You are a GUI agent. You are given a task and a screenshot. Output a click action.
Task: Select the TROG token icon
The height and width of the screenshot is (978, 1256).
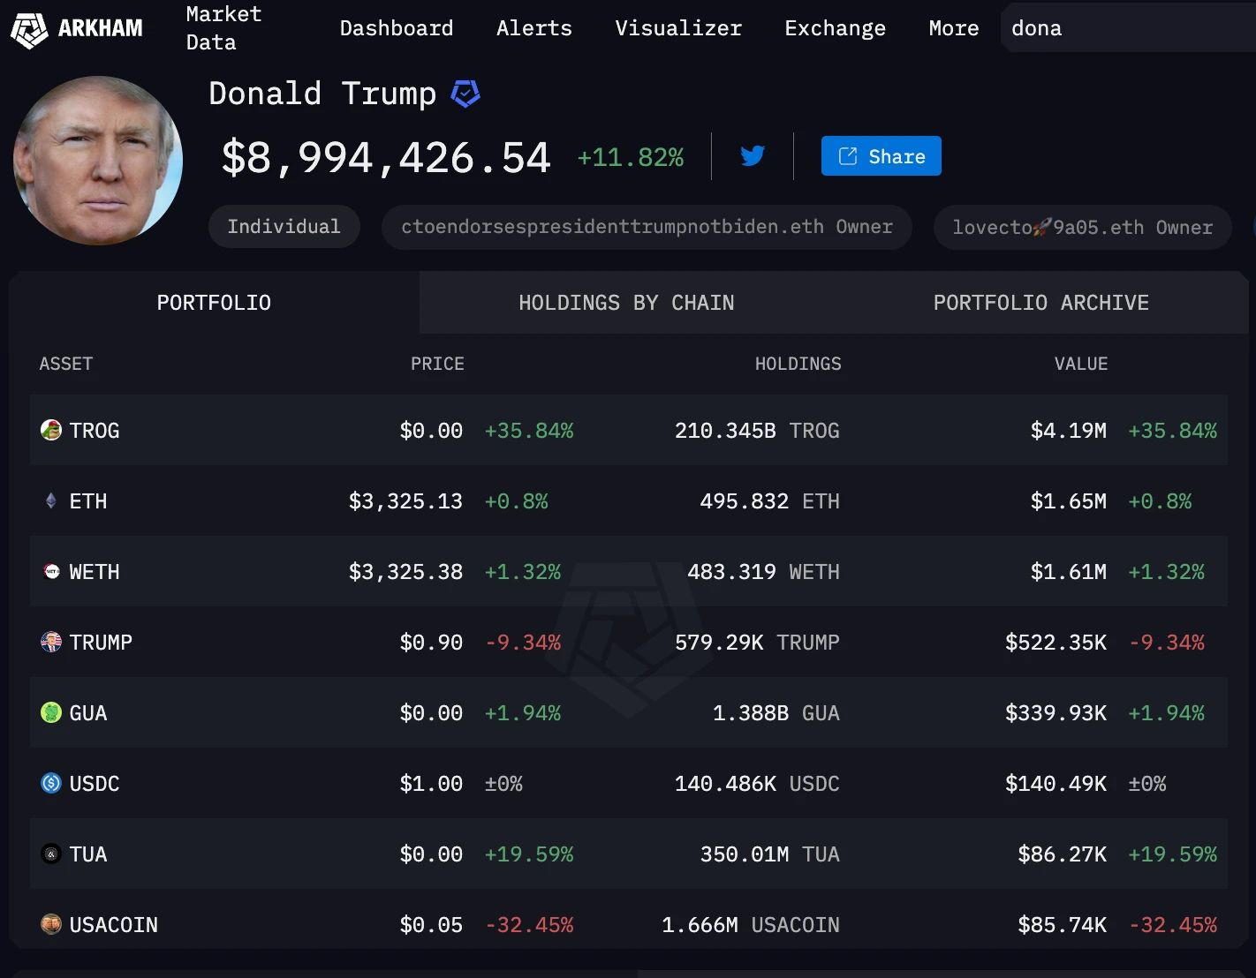(x=50, y=430)
